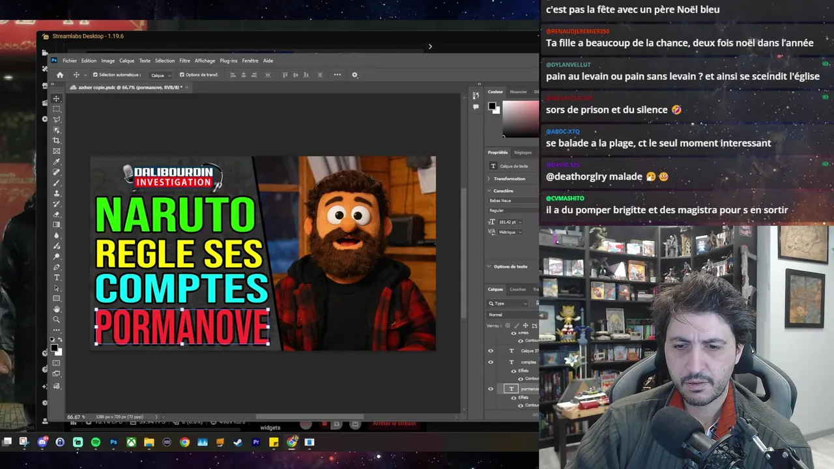The image size is (834, 469).
Task: Select the Horizontal Type tool
Action: tap(57, 277)
